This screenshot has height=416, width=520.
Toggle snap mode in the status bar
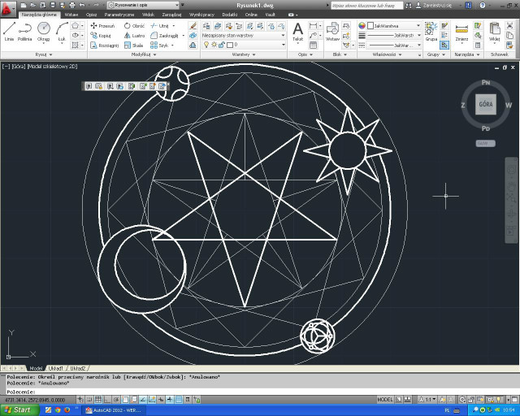coord(89,400)
